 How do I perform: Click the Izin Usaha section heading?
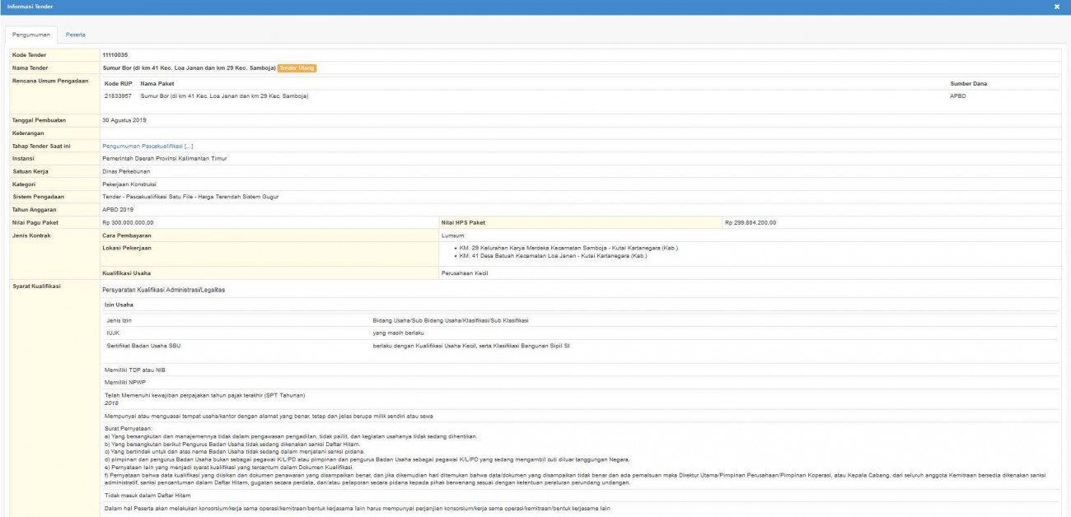[x=119, y=305]
